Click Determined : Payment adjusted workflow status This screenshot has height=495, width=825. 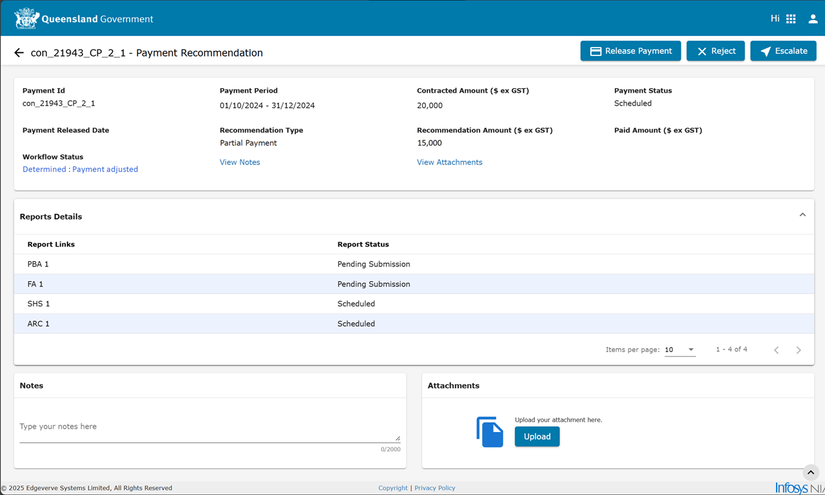pyautogui.click(x=80, y=169)
